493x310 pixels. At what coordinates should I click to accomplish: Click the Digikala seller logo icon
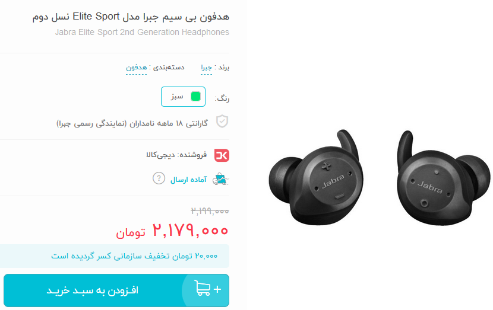pyautogui.click(x=222, y=155)
